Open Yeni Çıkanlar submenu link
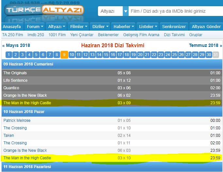Screen dimensions: 223x172 tap(82, 35)
